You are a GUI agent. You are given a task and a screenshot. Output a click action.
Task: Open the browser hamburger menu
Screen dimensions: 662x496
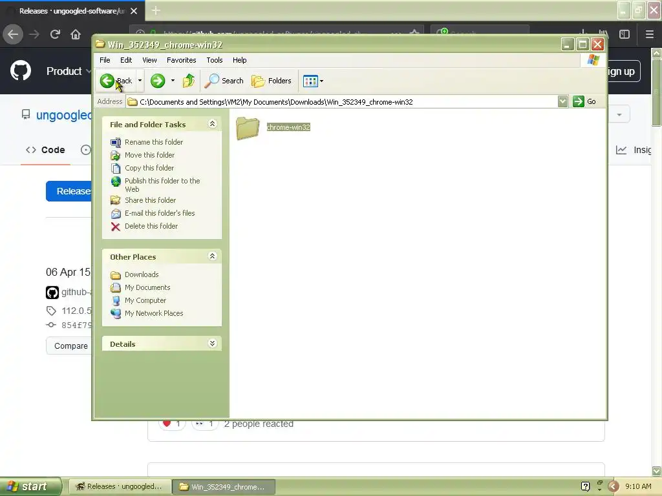(650, 34)
